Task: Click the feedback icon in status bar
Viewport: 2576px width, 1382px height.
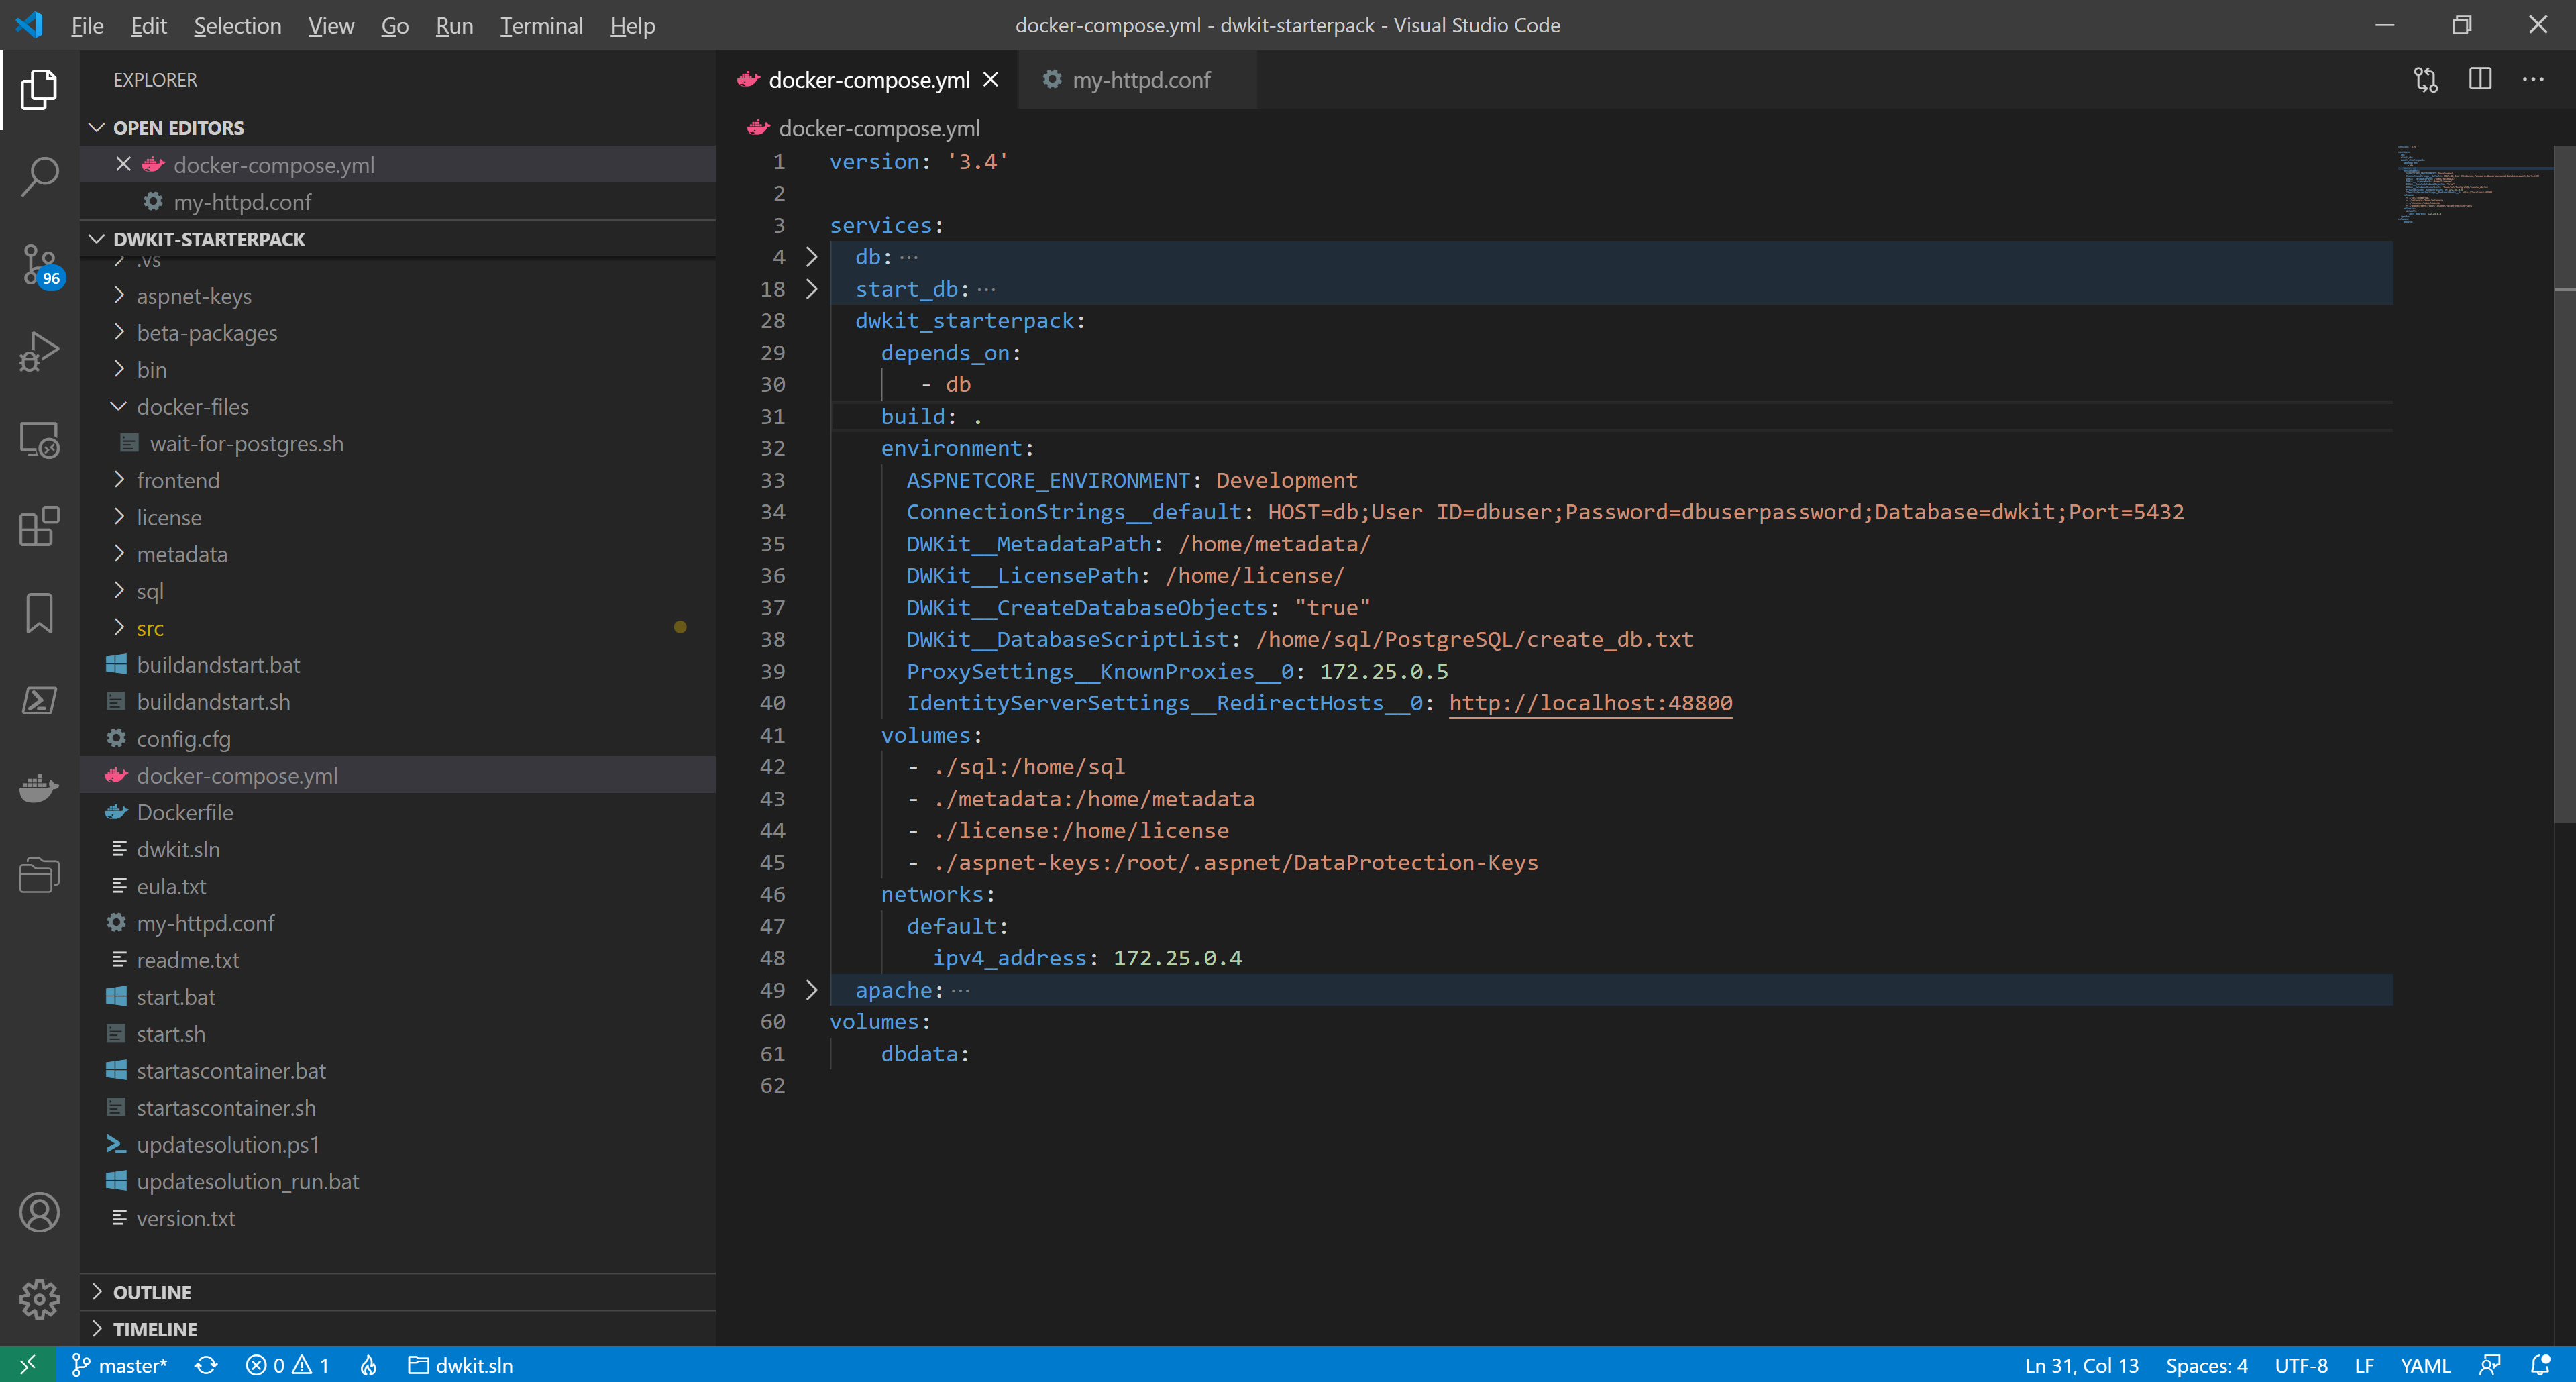Action: click(x=2490, y=1365)
